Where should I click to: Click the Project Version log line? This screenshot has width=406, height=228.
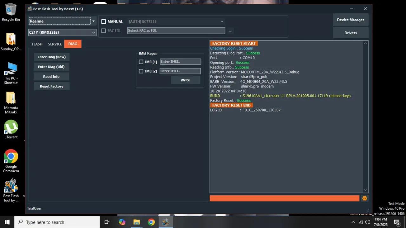click(239, 77)
